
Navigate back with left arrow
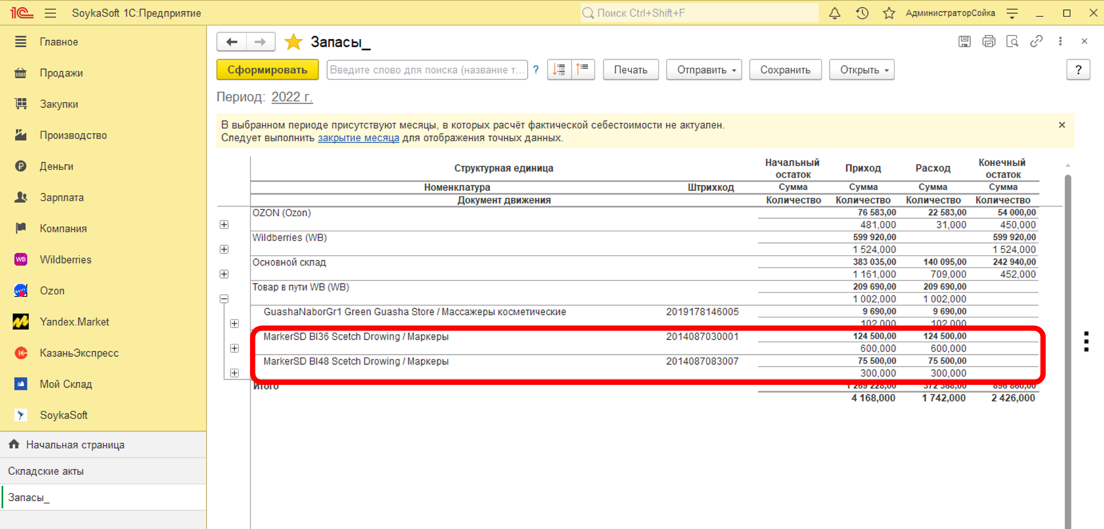tap(231, 42)
